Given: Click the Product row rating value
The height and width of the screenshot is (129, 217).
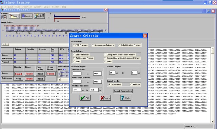Looking at the screenshot, I should click(x=15, y=62).
